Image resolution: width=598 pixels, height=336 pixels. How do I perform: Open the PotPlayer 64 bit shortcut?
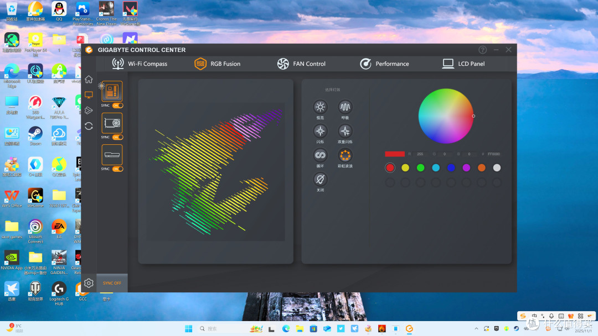pyautogui.click(x=35, y=45)
